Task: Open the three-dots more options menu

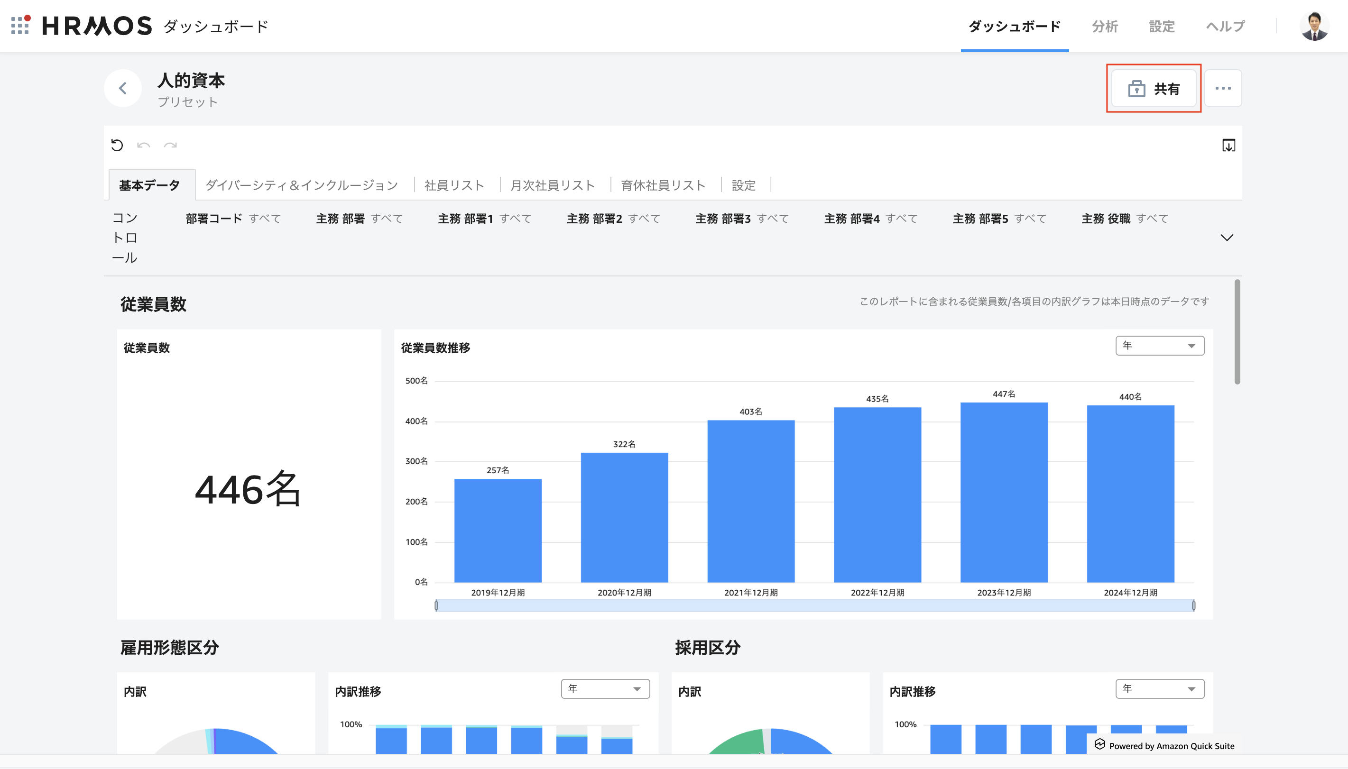Action: pyautogui.click(x=1223, y=88)
